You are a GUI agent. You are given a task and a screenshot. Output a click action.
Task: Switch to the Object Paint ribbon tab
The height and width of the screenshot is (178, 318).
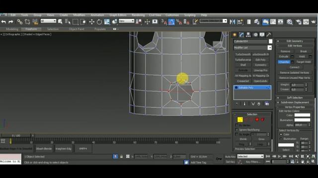click(77, 29)
